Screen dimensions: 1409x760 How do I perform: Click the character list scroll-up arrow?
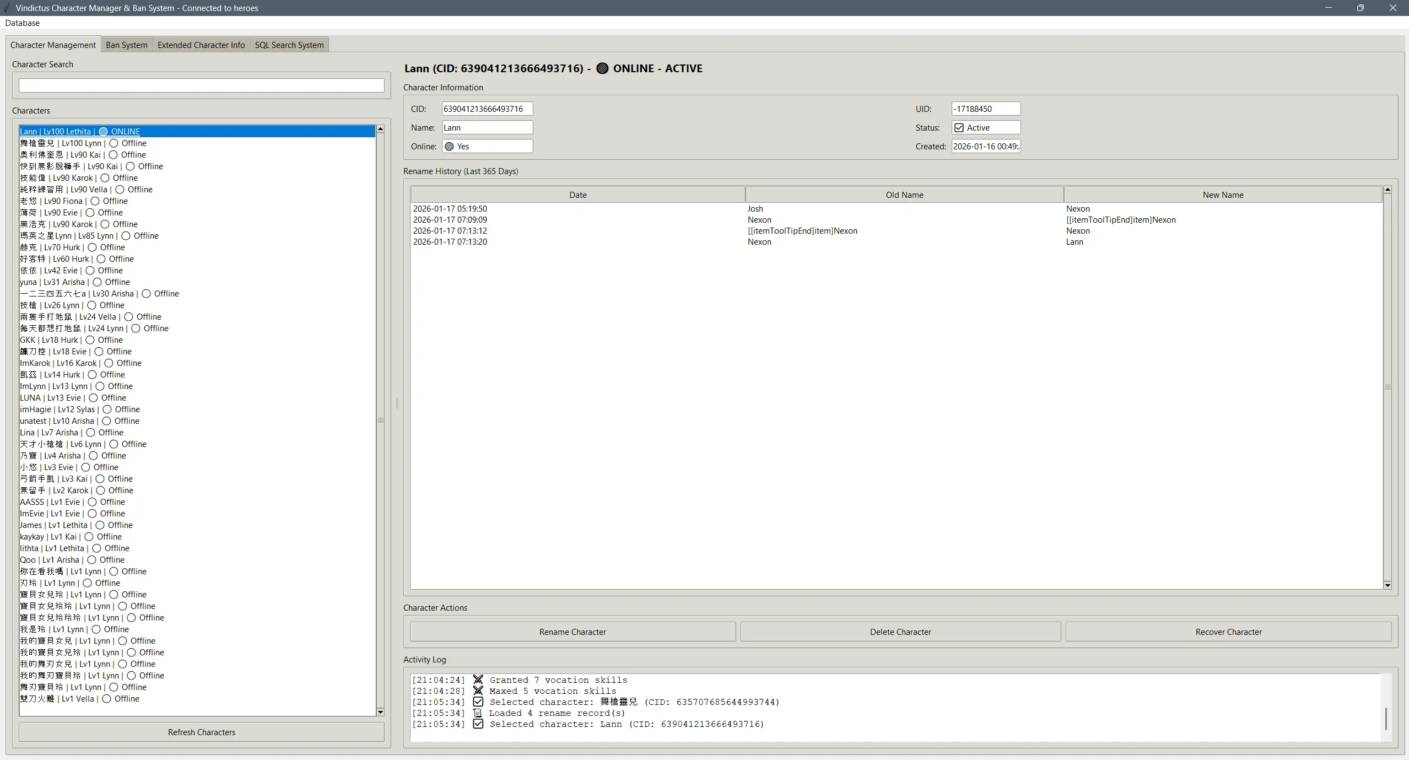pyautogui.click(x=380, y=129)
